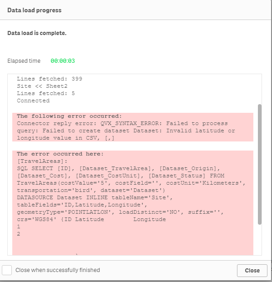Click the Data load is complete message

pos(37,33)
